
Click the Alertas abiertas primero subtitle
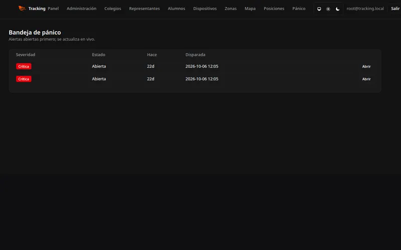pos(52,39)
